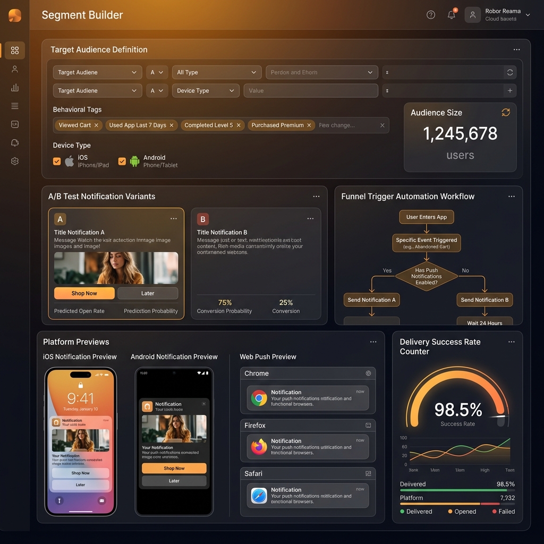Select the User Enters App workflow node

[x=427, y=217]
